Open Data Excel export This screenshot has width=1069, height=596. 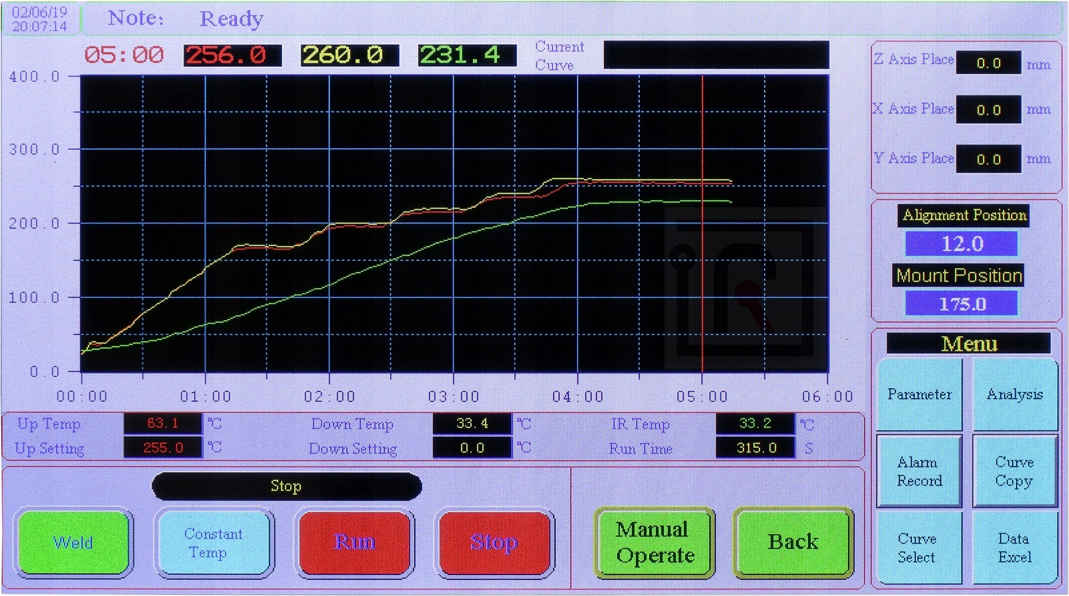point(1014,548)
